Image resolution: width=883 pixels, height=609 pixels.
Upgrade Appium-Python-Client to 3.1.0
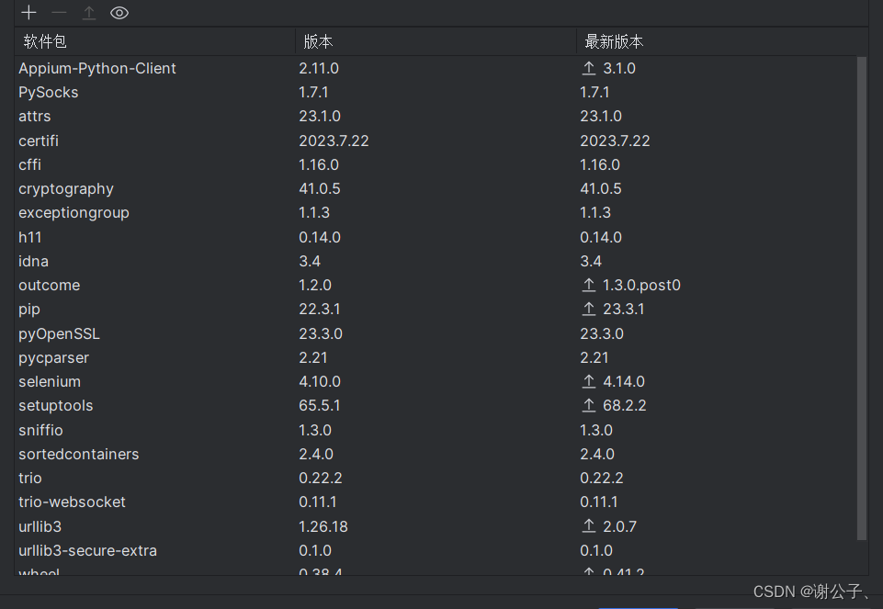(x=588, y=67)
